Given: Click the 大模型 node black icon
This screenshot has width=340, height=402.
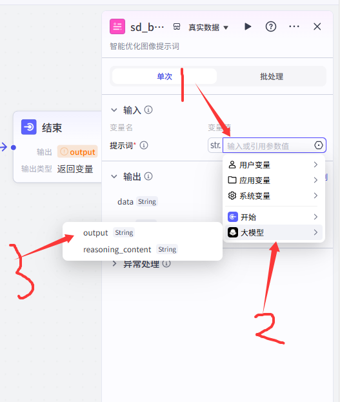Looking at the screenshot, I should 232,232.
